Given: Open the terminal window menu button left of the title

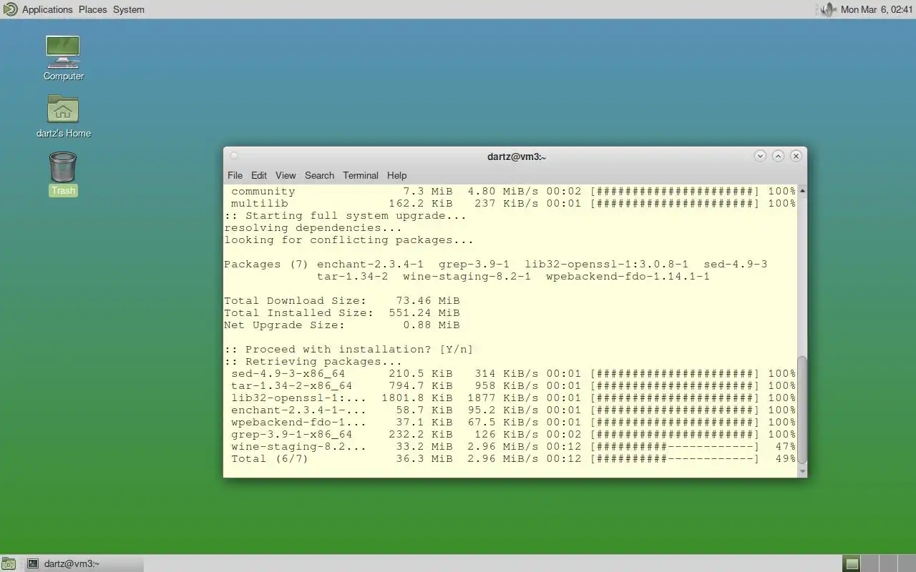Looking at the screenshot, I should coord(234,156).
